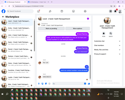Open the notifications bell with badge
125x100 pixels.
115,11
